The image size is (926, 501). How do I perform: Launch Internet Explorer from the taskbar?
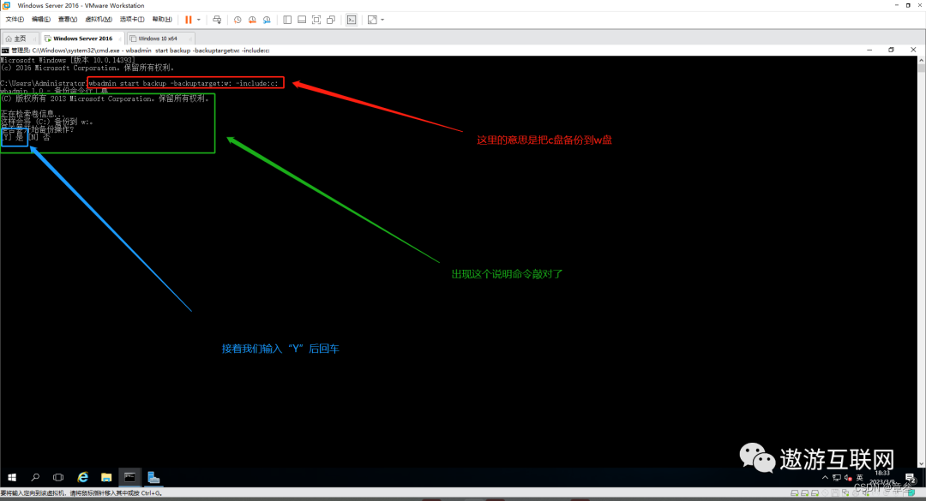[x=82, y=477]
